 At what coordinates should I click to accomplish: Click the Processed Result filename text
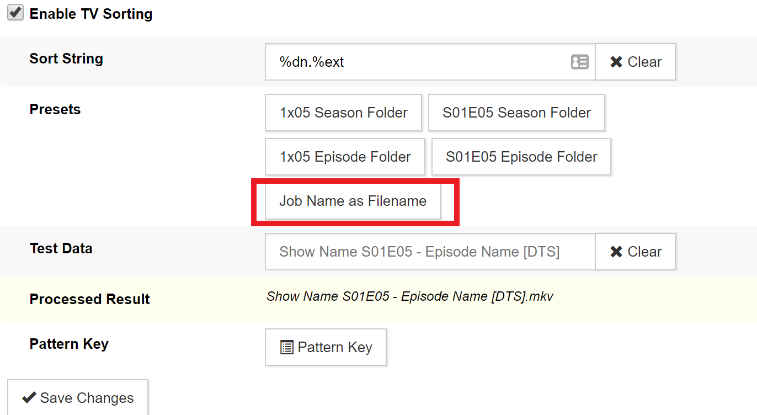coord(410,296)
